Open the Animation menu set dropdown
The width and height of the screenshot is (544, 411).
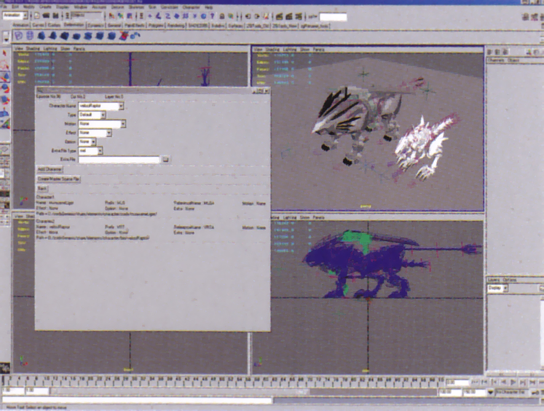click(15, 15)
